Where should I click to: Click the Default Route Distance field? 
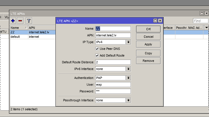pos(113,62)
